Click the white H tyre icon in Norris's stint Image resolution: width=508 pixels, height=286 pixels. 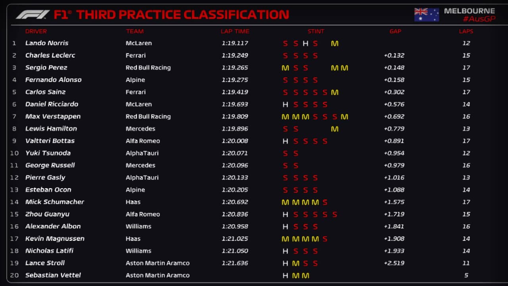coord(305,43)
